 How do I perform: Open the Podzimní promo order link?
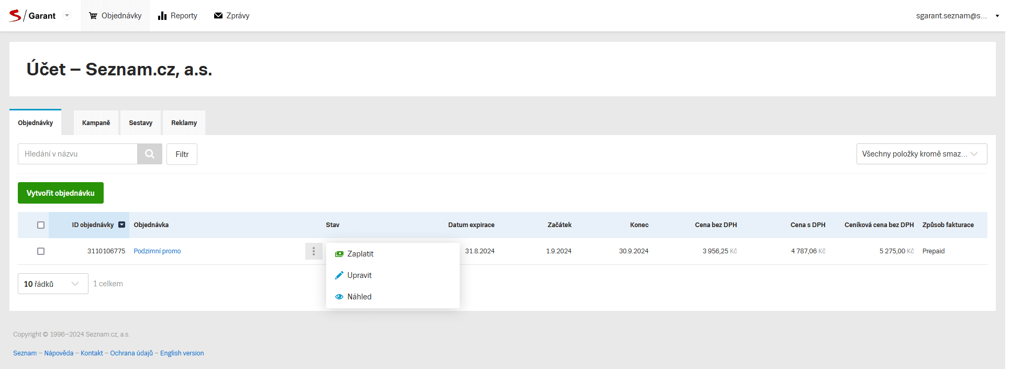point(157,251)
